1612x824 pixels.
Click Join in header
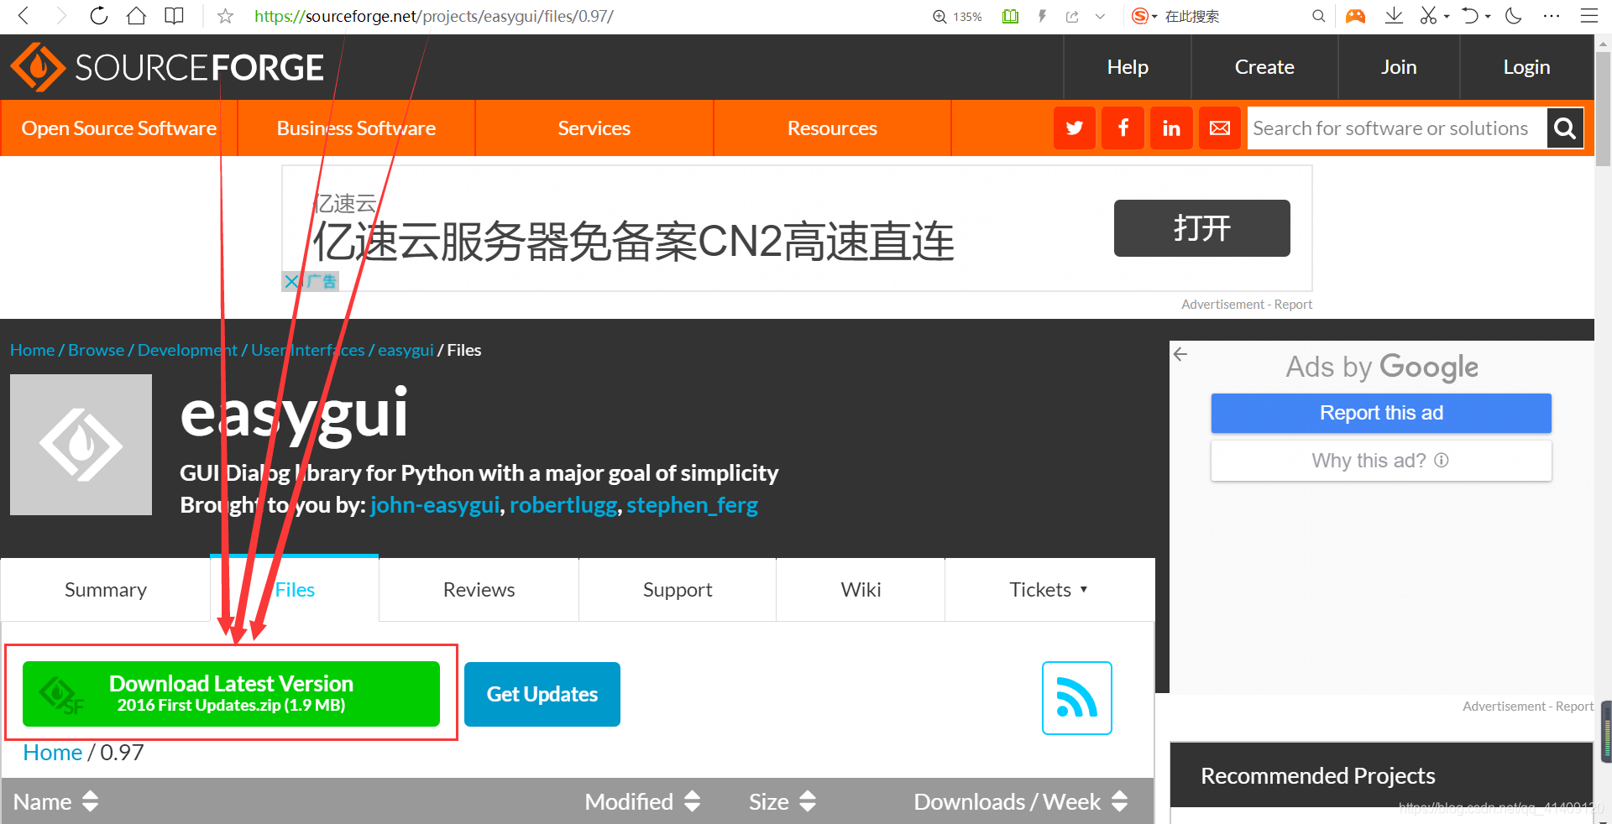(x=1399, y=67)
